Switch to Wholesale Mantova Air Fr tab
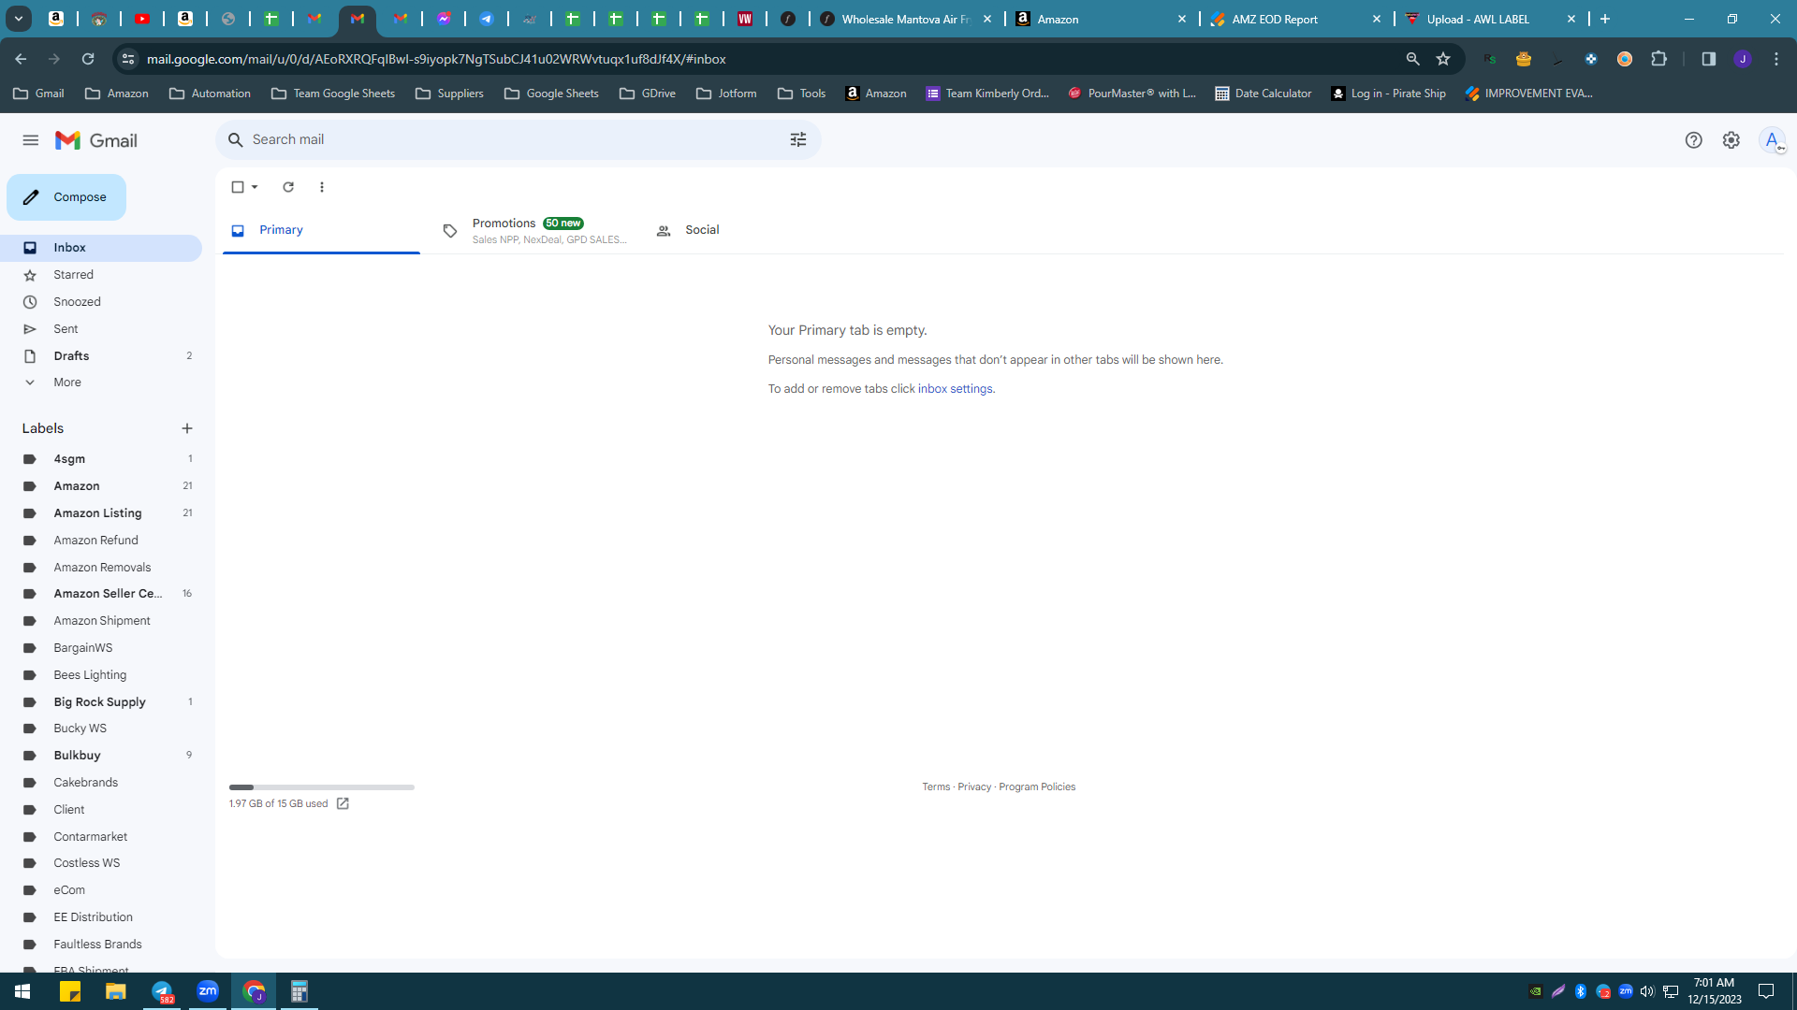This screenshot has width=1797, height=1010. tap(905, 19)
